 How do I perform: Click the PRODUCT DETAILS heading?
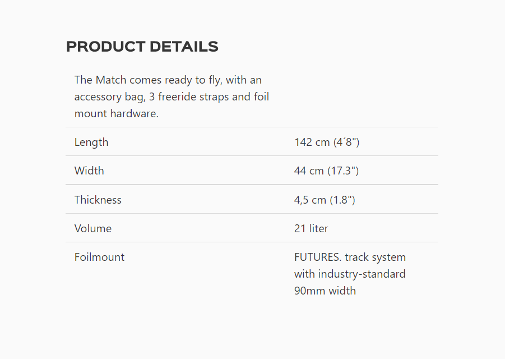[142, 47]
